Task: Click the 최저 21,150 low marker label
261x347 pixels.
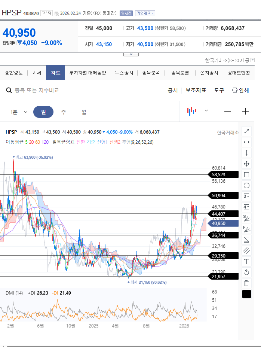Action: [147, 282]
